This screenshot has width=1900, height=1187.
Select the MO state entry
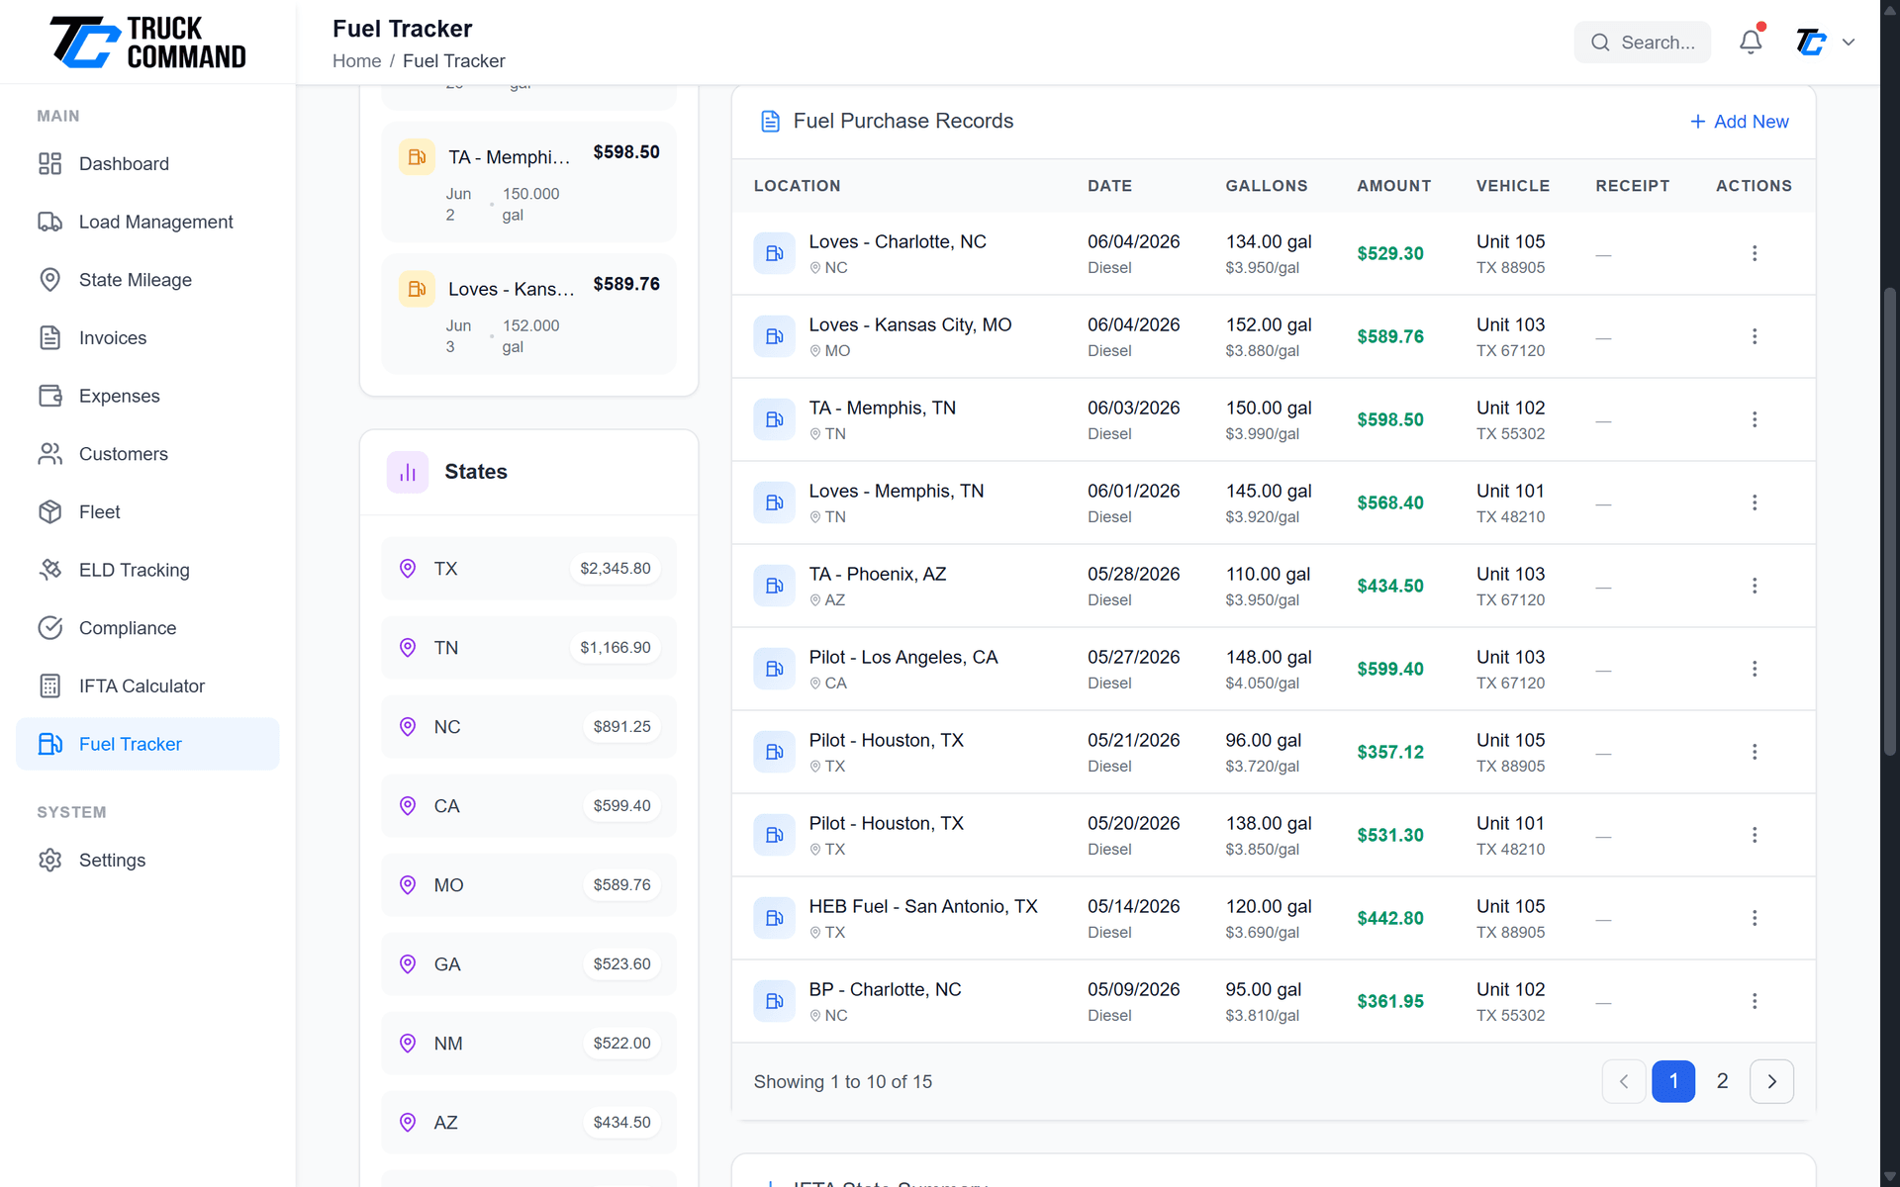528,885
